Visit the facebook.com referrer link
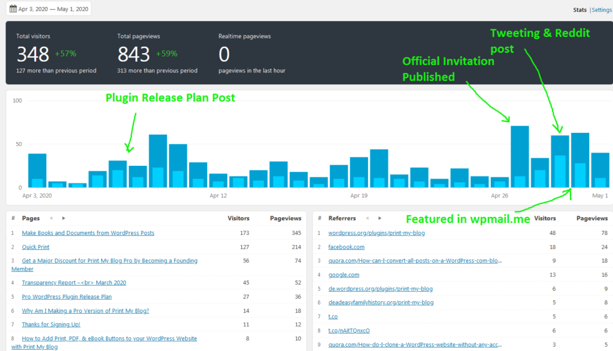Image resolution: width=613 pixels, height=351 pixels. [x=347, y=247]
